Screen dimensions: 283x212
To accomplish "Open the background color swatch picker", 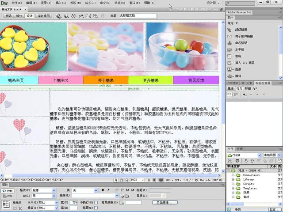I will pos(122,203).
